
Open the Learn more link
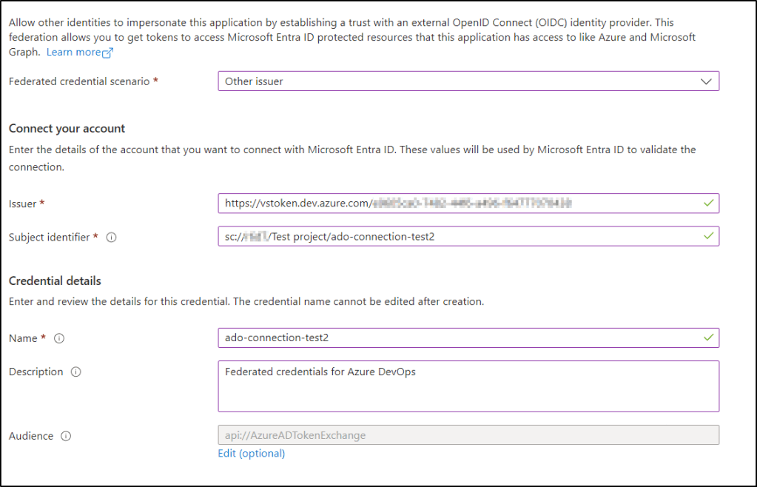73,53
